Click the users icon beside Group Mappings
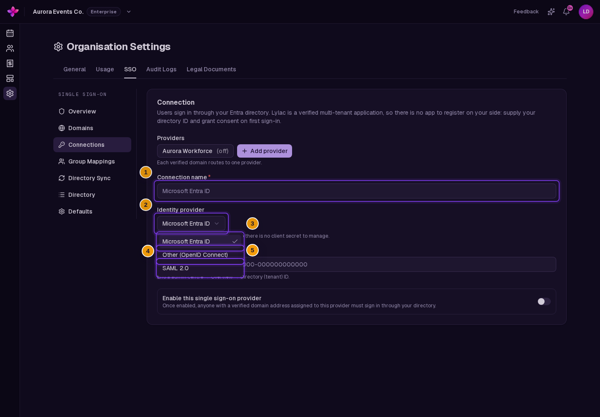The image size is (600, 417). click(x=62, y=161)
